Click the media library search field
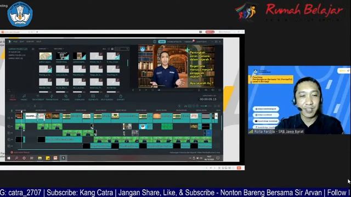The width and height of the screenshot is (351, 197). coord(122,49)
